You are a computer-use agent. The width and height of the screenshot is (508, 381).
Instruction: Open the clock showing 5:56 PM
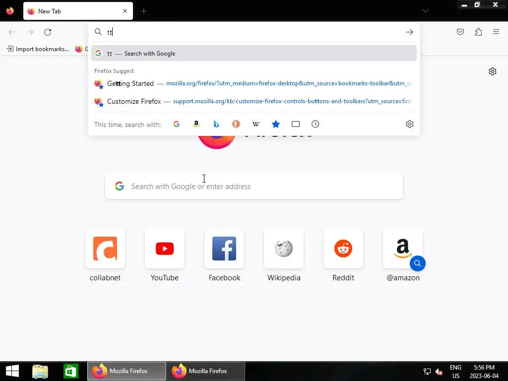(484, 371)
